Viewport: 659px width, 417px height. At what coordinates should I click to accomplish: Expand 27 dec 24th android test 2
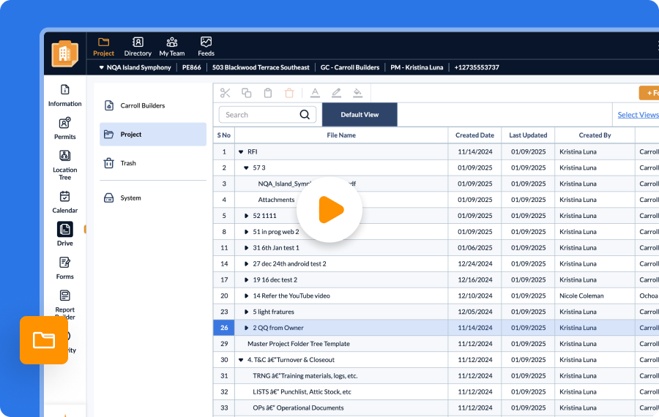pos(246,263)
